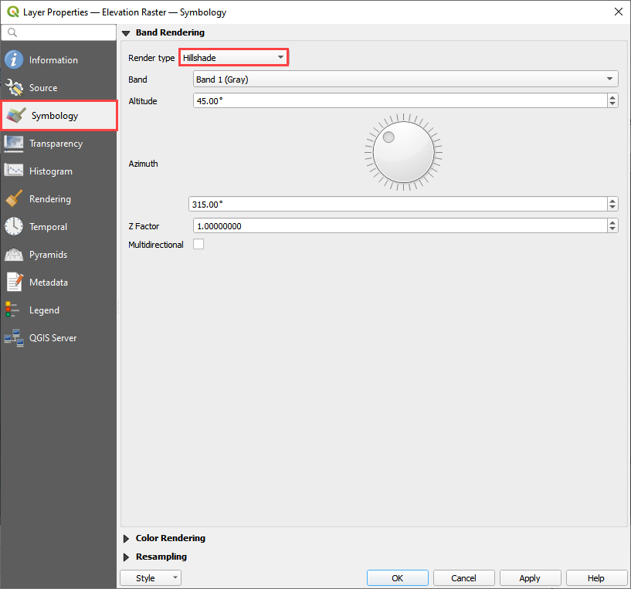This screenshot has width=631, height=589.
Task: Enable the Multidirectional checkbox
Action: 198,245
